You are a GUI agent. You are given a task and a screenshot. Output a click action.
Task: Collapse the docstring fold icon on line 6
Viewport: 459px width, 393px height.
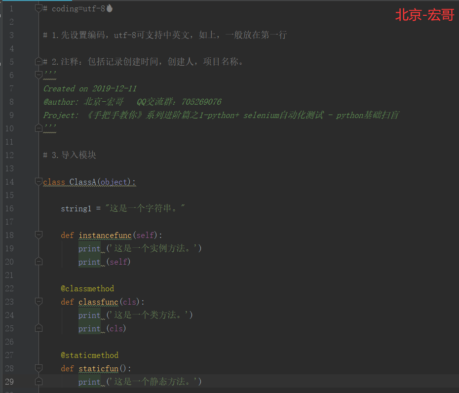38,75
